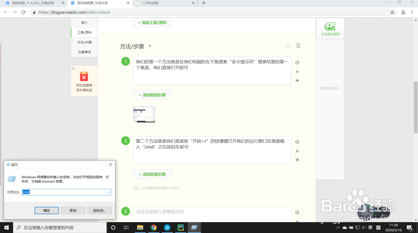Use move handle icon for step 3

(x=297, y=213)
